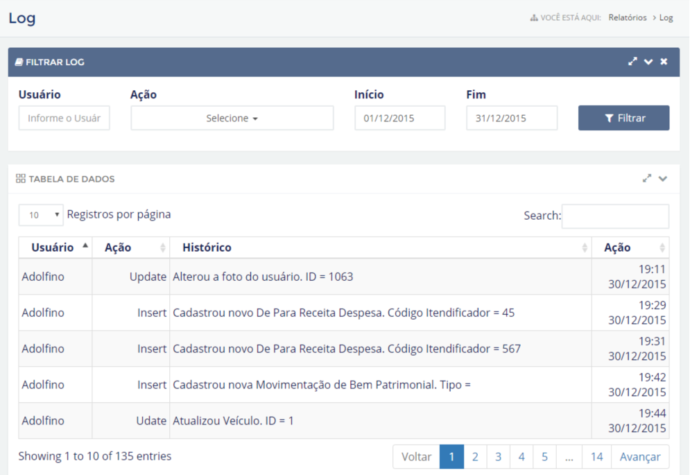Screen dimensions: 690x475
Task: Click the 'Update' action cell
Action: coord(131,277)
